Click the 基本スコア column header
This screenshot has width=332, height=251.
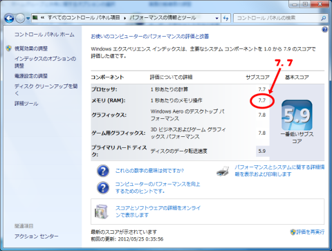coord(297,77)
